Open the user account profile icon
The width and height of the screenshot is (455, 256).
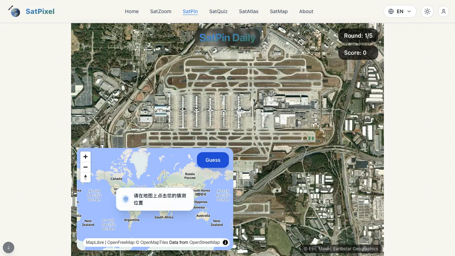tap(444, 11)
